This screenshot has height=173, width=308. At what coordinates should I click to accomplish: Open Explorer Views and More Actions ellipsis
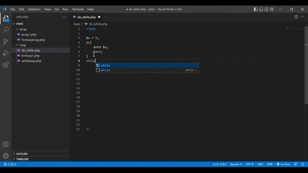[64, 17]
